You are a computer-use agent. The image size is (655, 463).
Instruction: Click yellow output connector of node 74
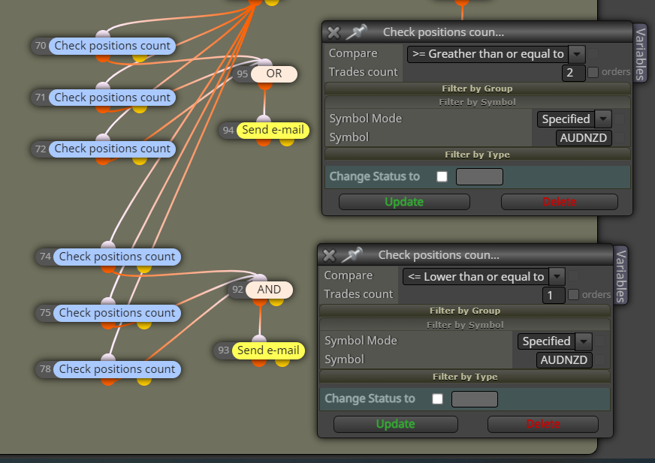pyautogui.click(x=144, y=269)
